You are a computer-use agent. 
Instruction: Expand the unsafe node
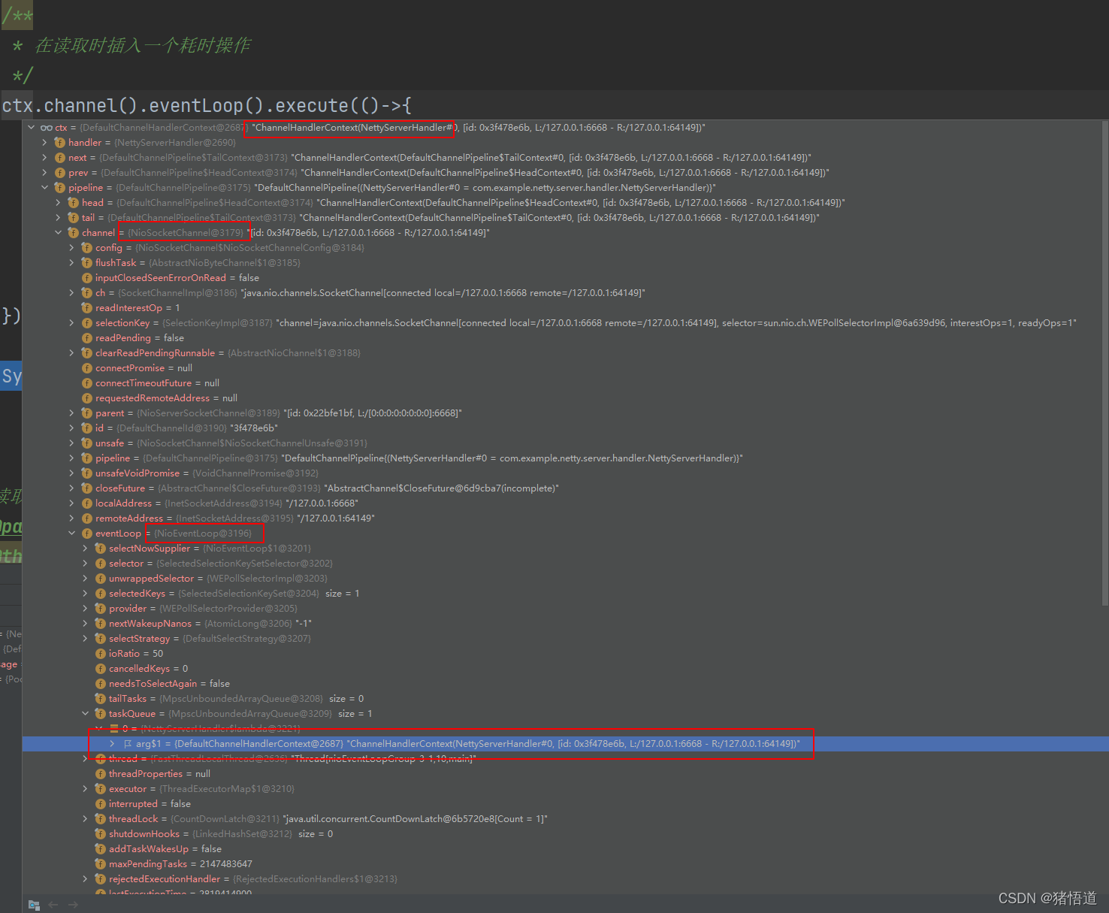[x=72, y=443]
